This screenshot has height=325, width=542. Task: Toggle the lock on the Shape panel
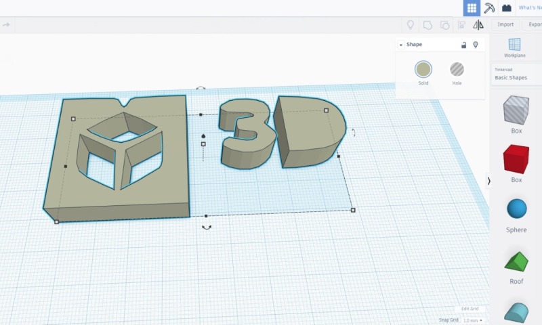(463, 45)
